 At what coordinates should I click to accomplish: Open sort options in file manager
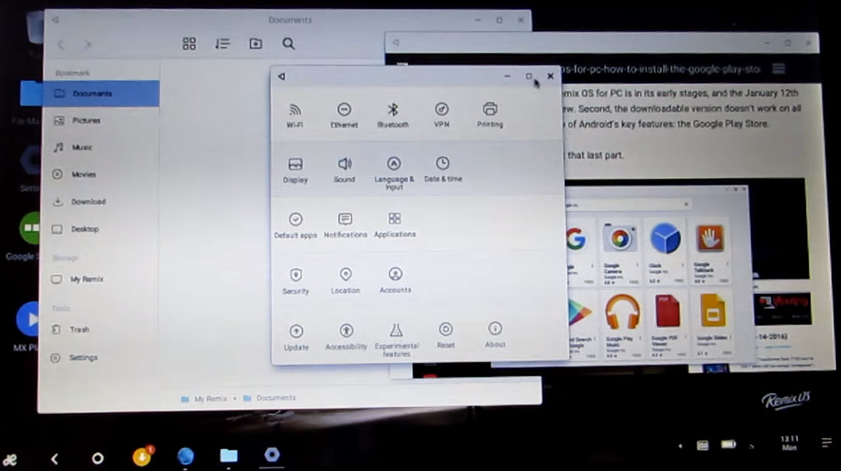click(x=222, y=43)
